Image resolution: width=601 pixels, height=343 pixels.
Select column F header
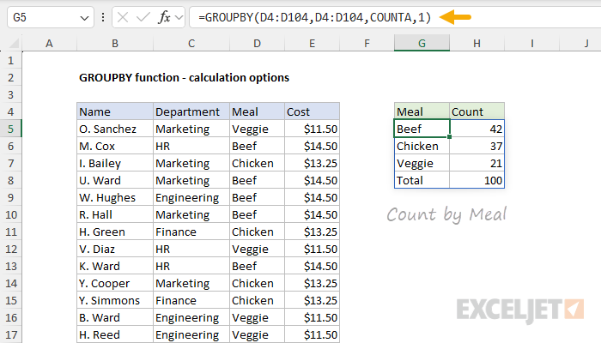click(x=367, y=44)
